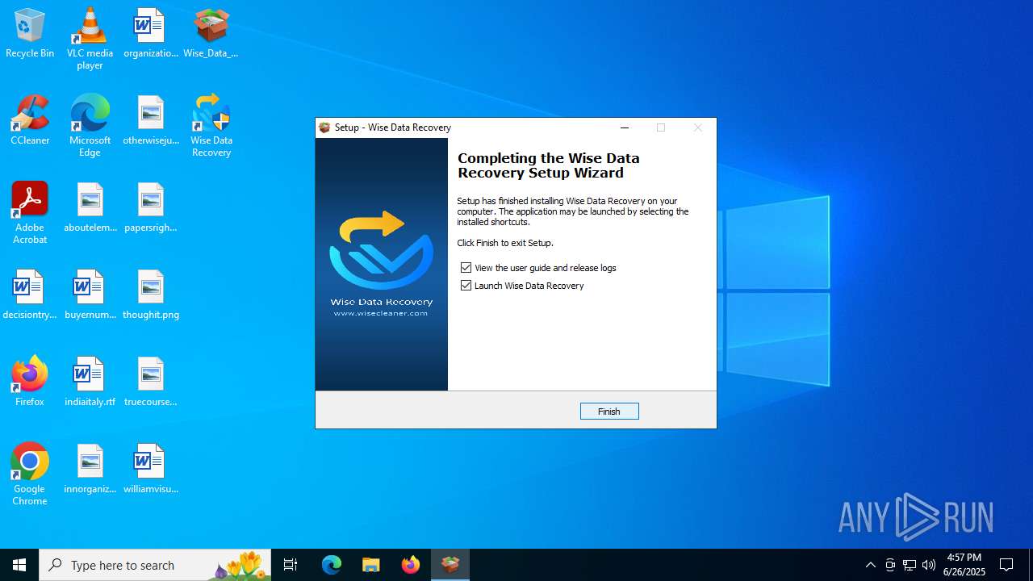Open the volume control tray icon
The image size is (1033, 581).
click(929, 565)
